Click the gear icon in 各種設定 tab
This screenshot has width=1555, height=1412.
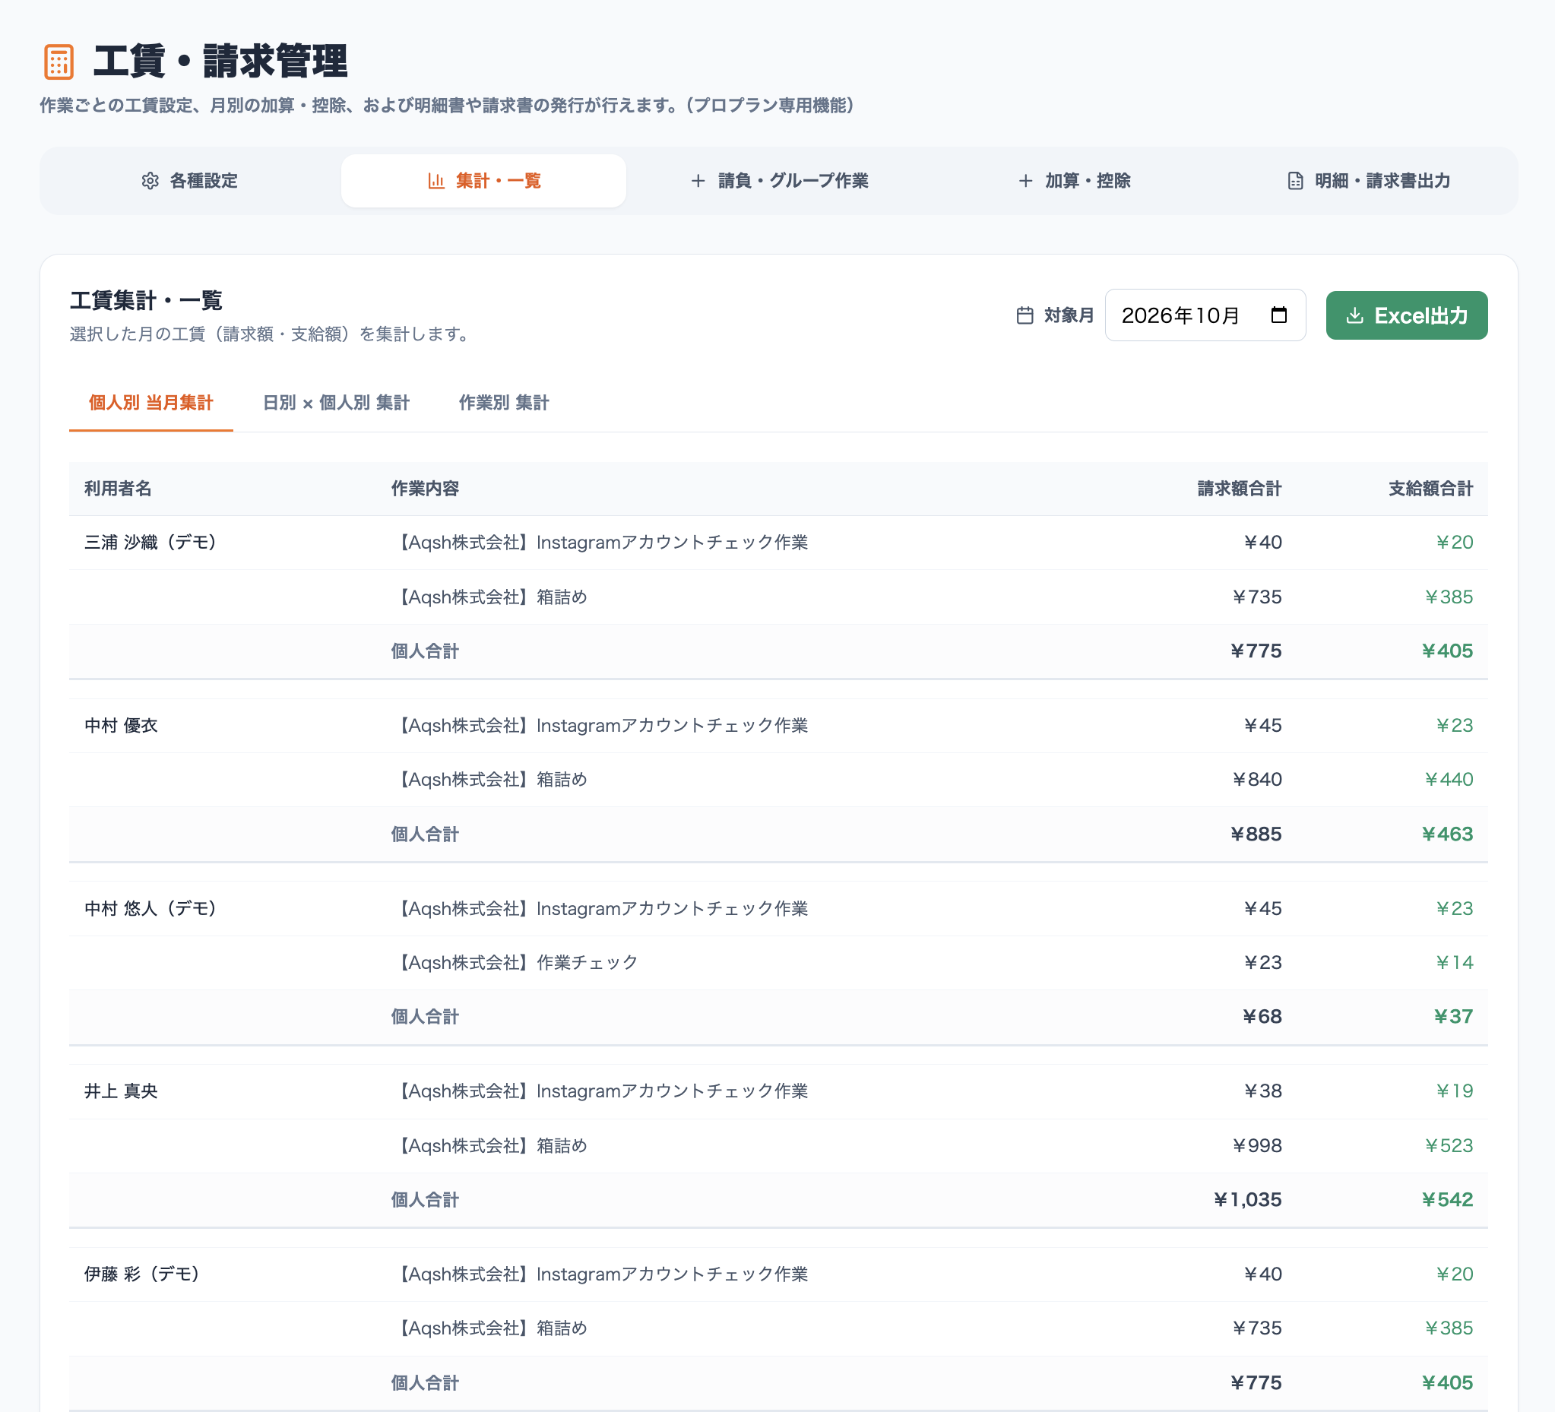point(150,180)
